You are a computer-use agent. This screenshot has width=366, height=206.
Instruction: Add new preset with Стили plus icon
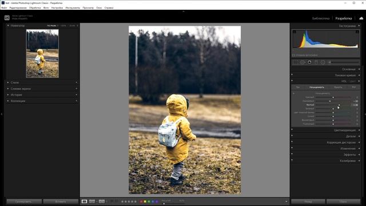pos(76,82)
